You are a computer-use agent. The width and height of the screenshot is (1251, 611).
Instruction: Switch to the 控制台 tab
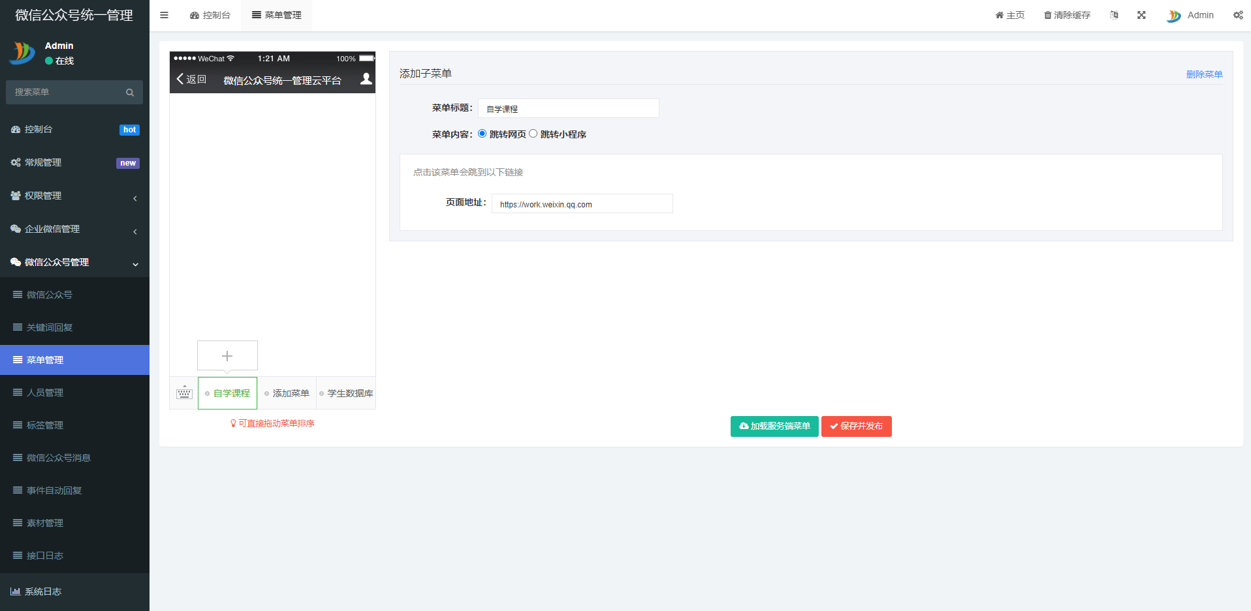(210, 15)
